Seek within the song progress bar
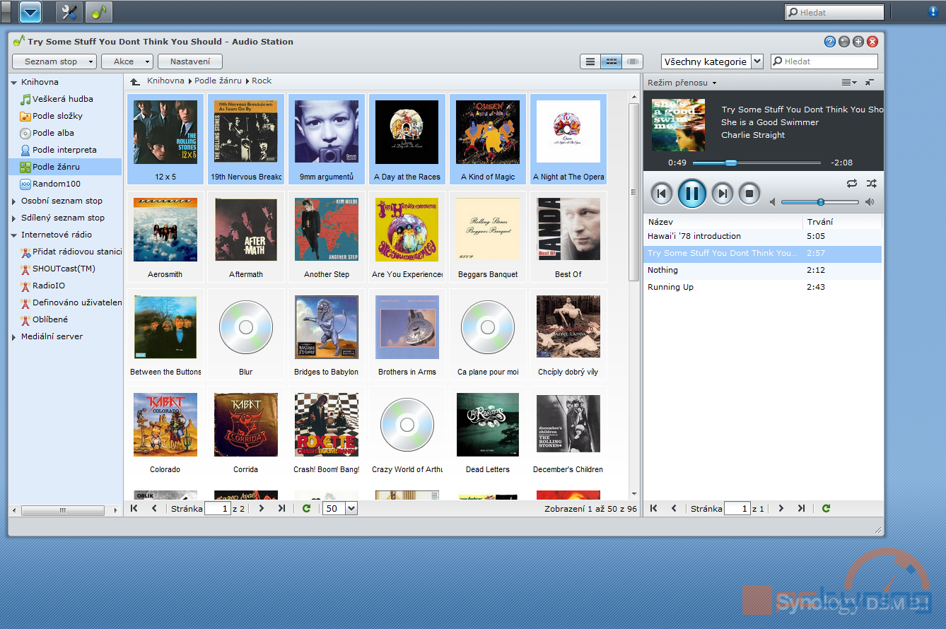This screenshot has height=629, width=946. [757, 163]
